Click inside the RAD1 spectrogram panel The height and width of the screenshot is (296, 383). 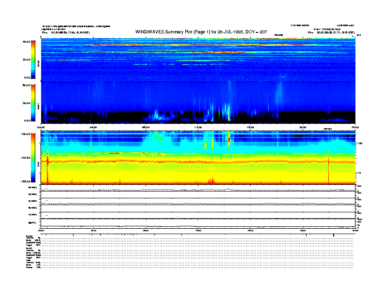198,102
